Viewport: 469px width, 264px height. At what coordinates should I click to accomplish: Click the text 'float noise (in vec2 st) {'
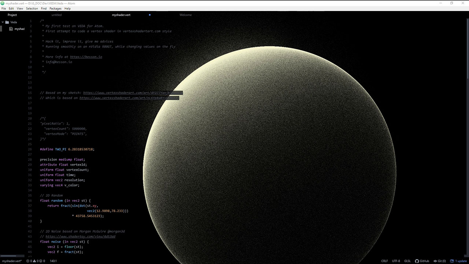64,242
